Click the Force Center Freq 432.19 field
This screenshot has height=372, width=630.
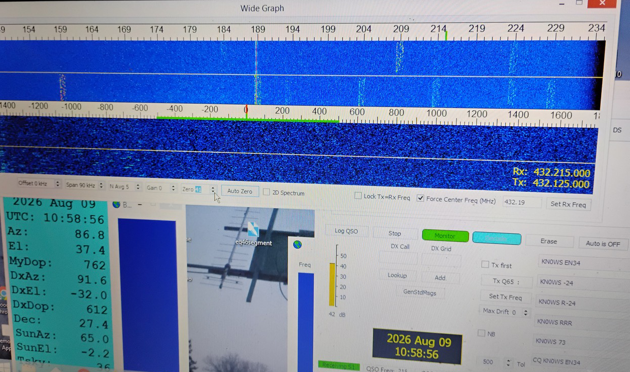522,202
